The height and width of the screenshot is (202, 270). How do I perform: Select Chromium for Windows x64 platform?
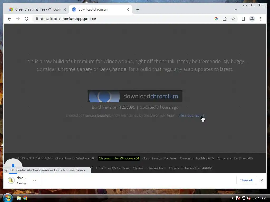[x=119, y=158]
